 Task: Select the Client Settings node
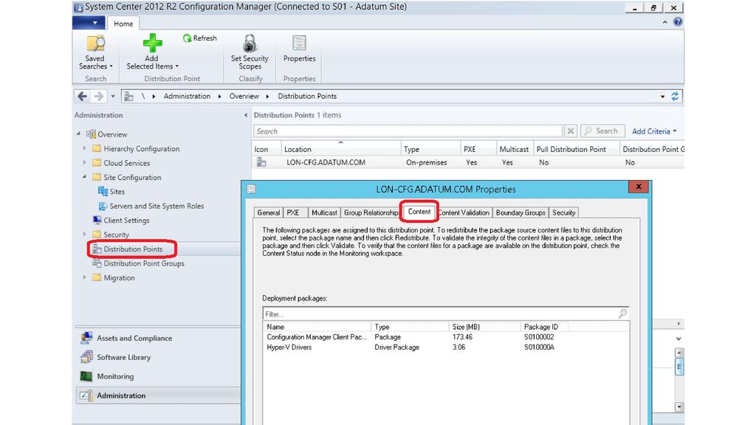click(121, 220)
